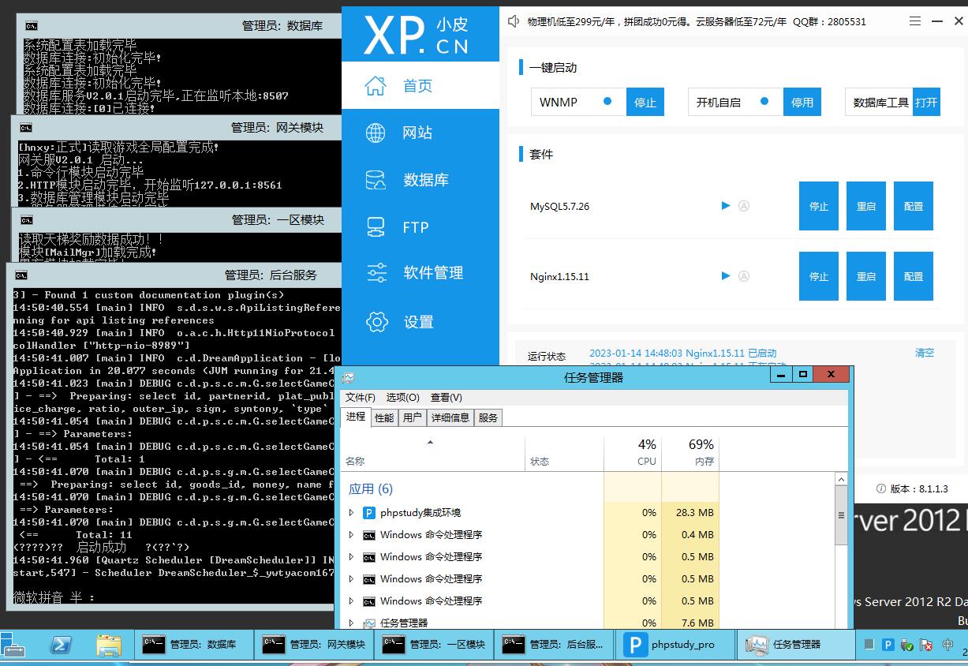Click the 清空 link to clear run log
The image size is (968, 666).
click(925, 353)
